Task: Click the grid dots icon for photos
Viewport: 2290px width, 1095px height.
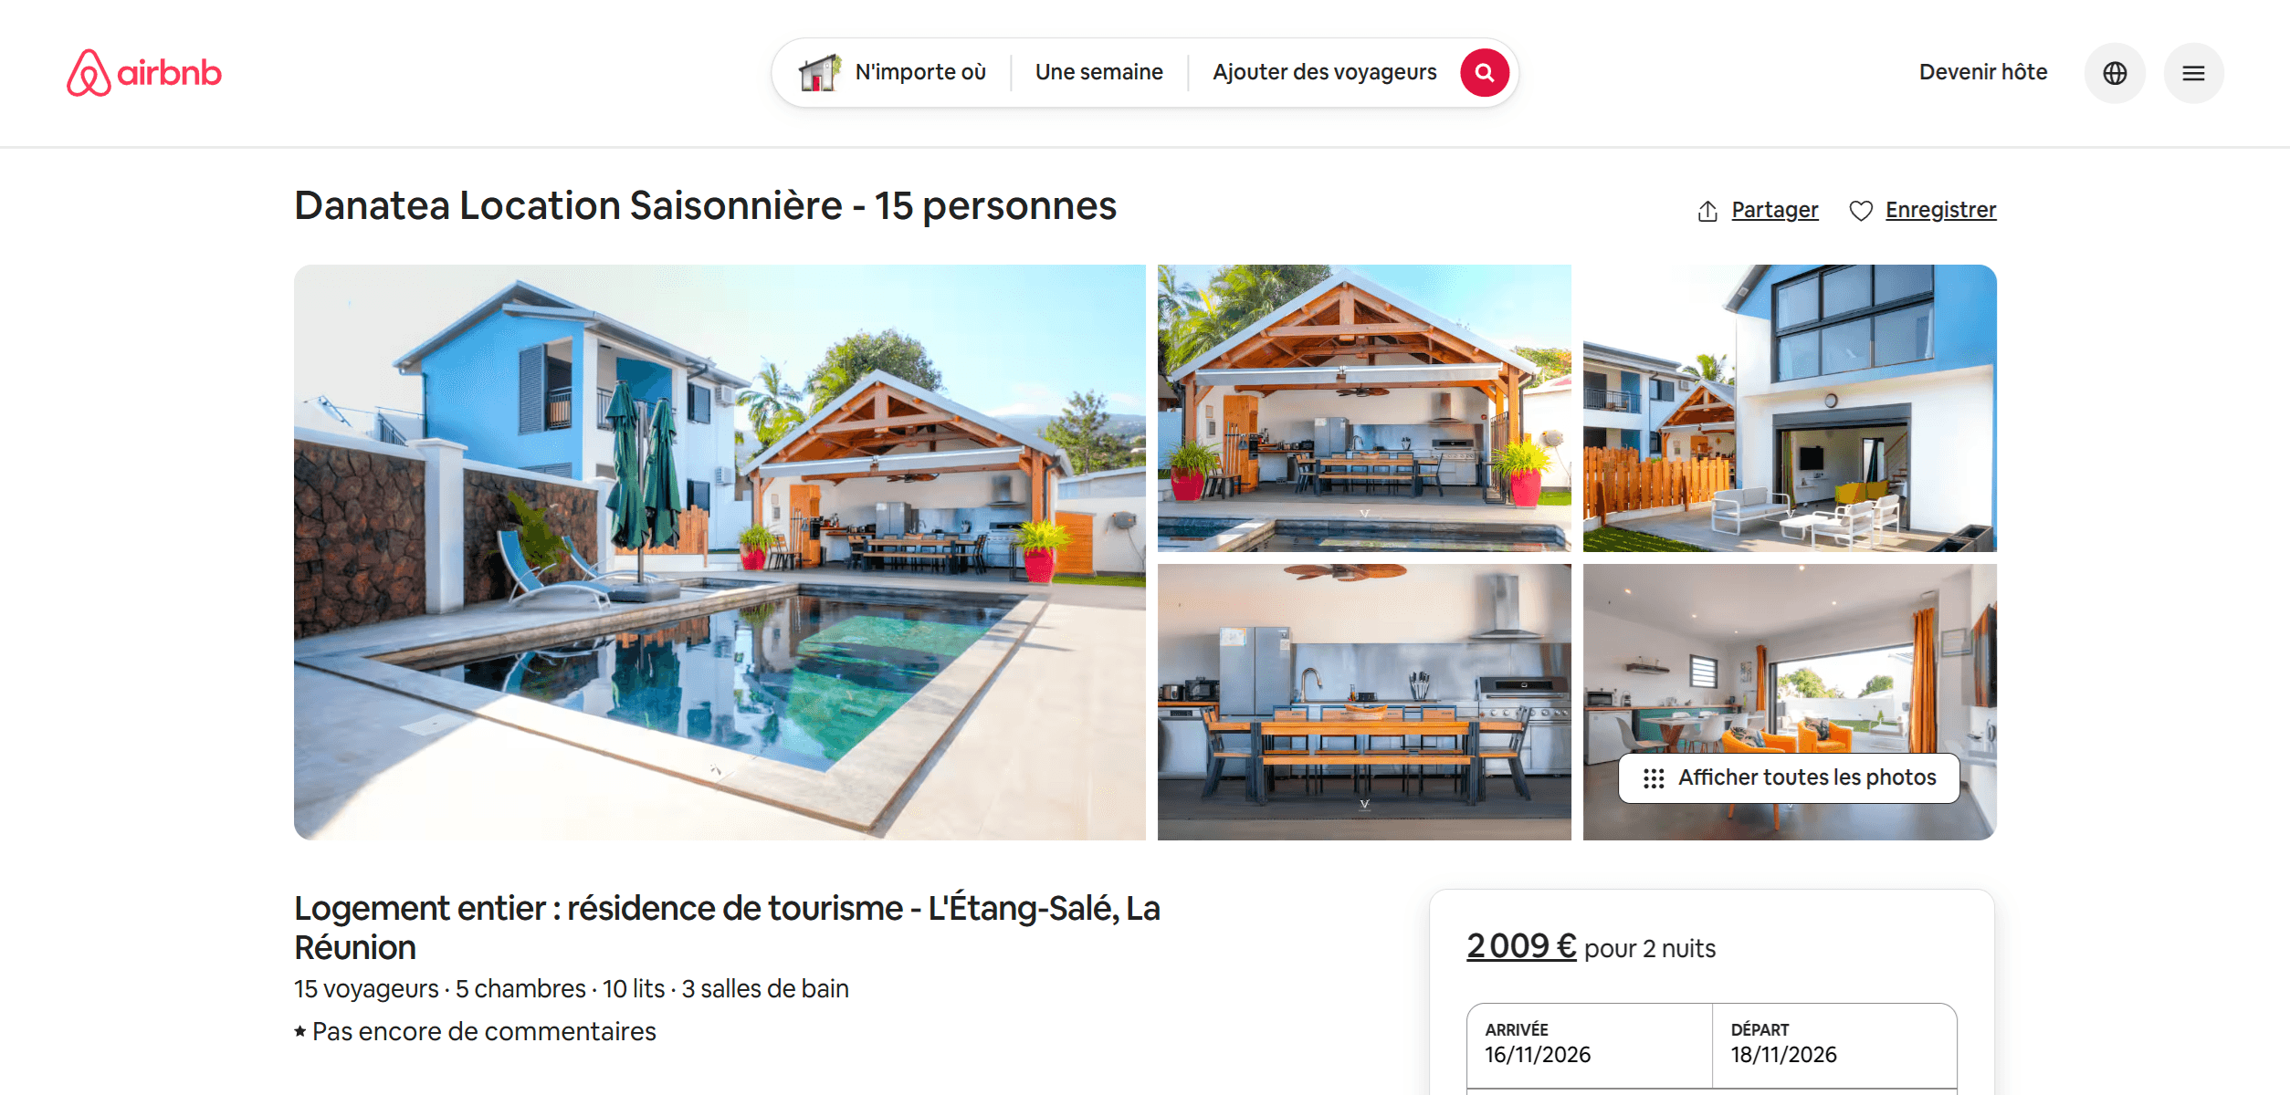Action: [1654, 778]
